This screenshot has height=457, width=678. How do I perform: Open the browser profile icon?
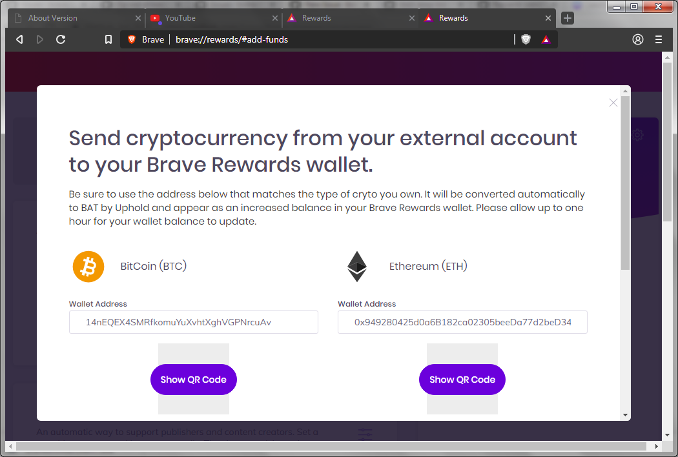click(637, 39)
